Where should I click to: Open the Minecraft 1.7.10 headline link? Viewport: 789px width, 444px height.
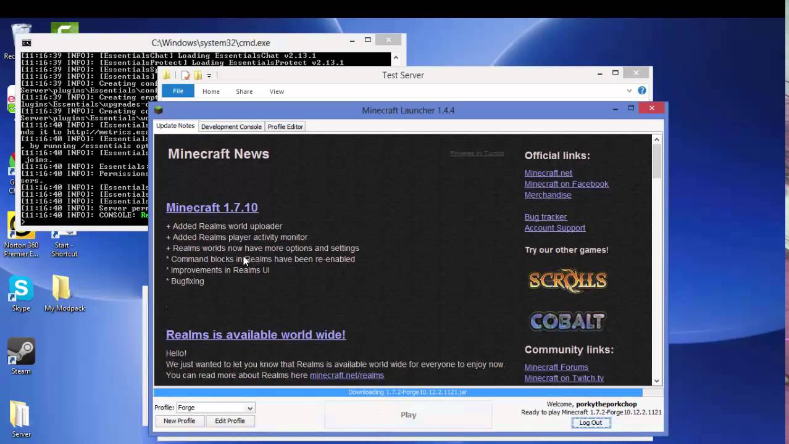(x=212, y=207)
